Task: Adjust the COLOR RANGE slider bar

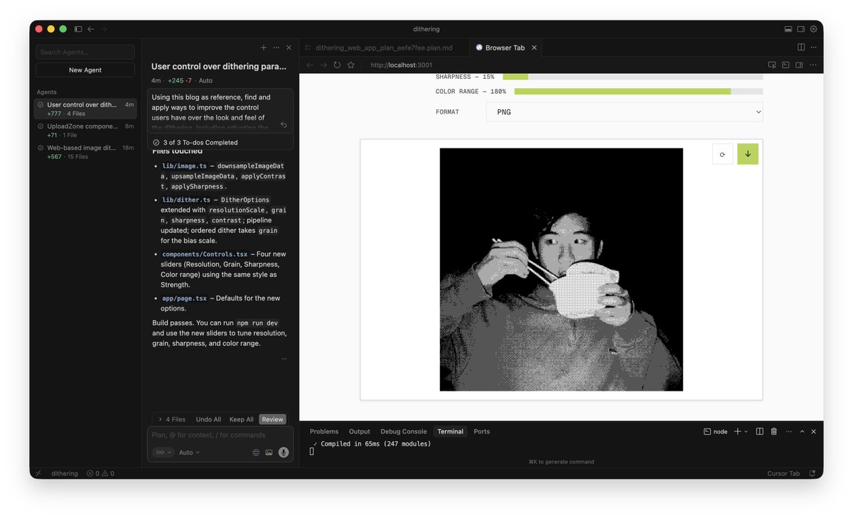Action: point(638,92)
